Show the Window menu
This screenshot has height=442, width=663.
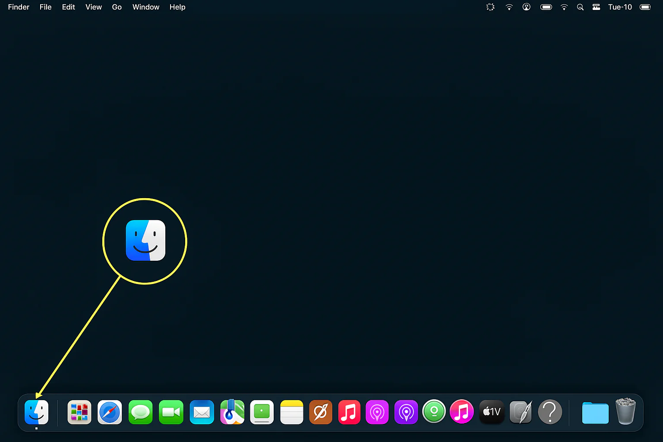point(145,7)
